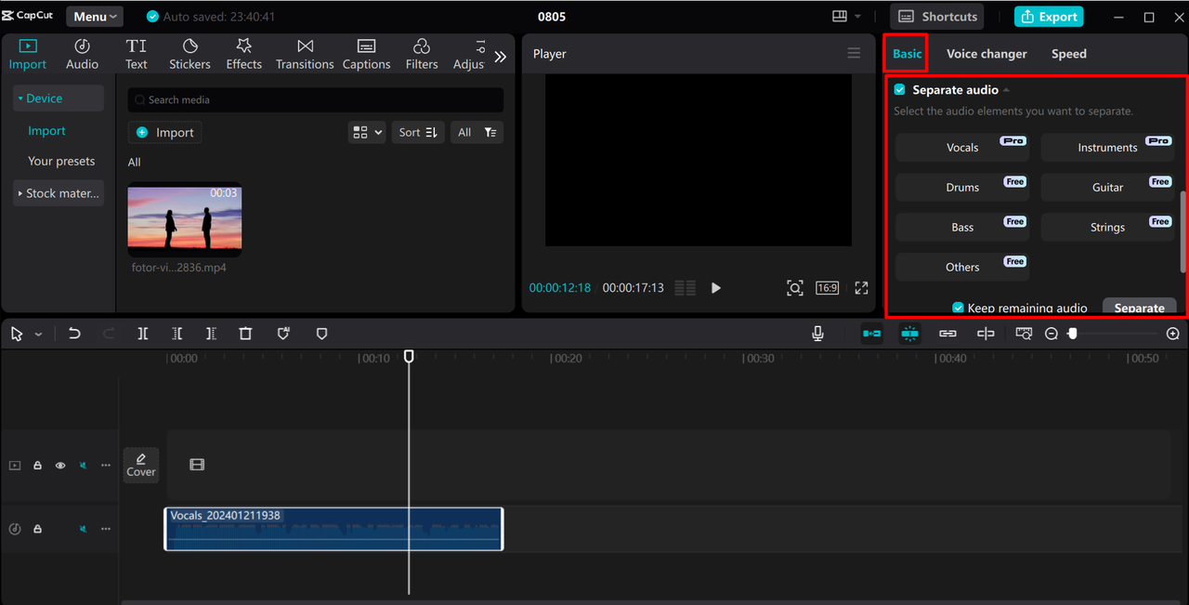Image resolution: width=1189 pixels, height=605 pixels.
Task: Open the All filter dropdown
Action: pyautogui.click(x=477, y=133)
